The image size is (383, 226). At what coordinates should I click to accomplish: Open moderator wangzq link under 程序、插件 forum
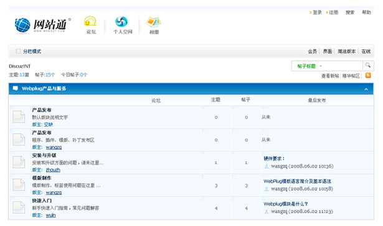pyautogui.click(x=54, y=147)
